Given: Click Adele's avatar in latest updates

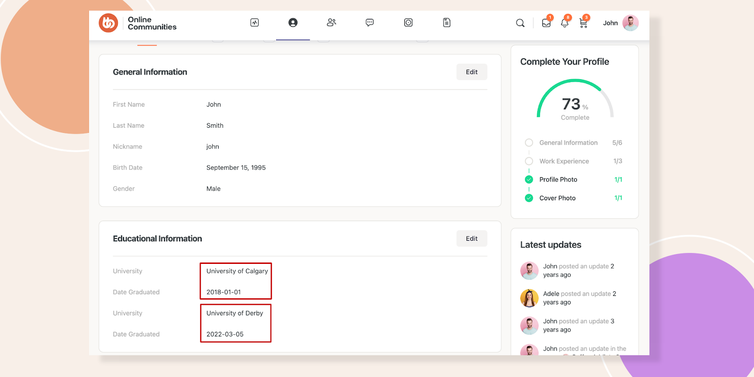Looking at the screenshot, I should point(529,298).
